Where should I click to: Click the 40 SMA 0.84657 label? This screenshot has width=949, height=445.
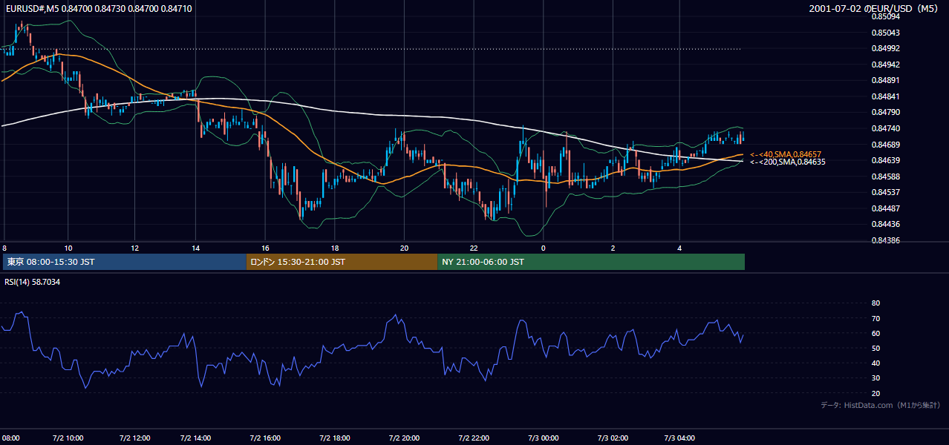click(x=786, y=154)
